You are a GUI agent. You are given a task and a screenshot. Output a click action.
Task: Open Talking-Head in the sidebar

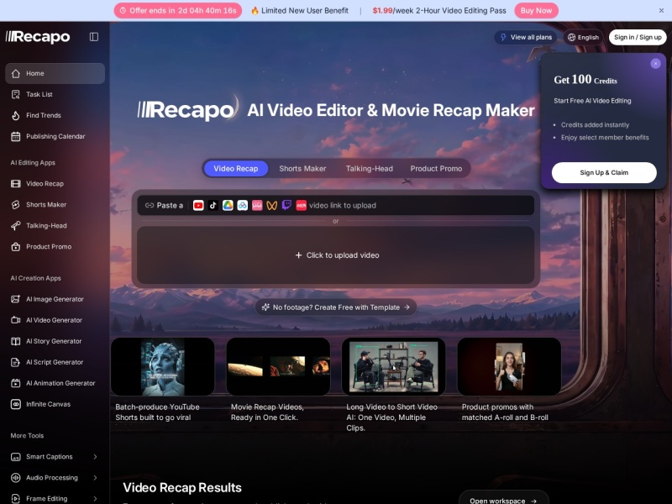[x=55, y=225]
